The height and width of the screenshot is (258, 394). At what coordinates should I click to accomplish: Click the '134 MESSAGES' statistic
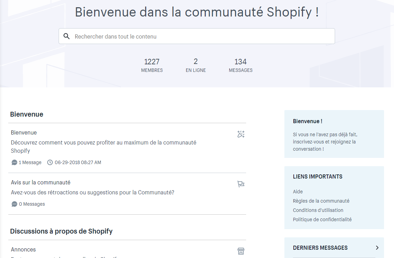click(241, 65)
